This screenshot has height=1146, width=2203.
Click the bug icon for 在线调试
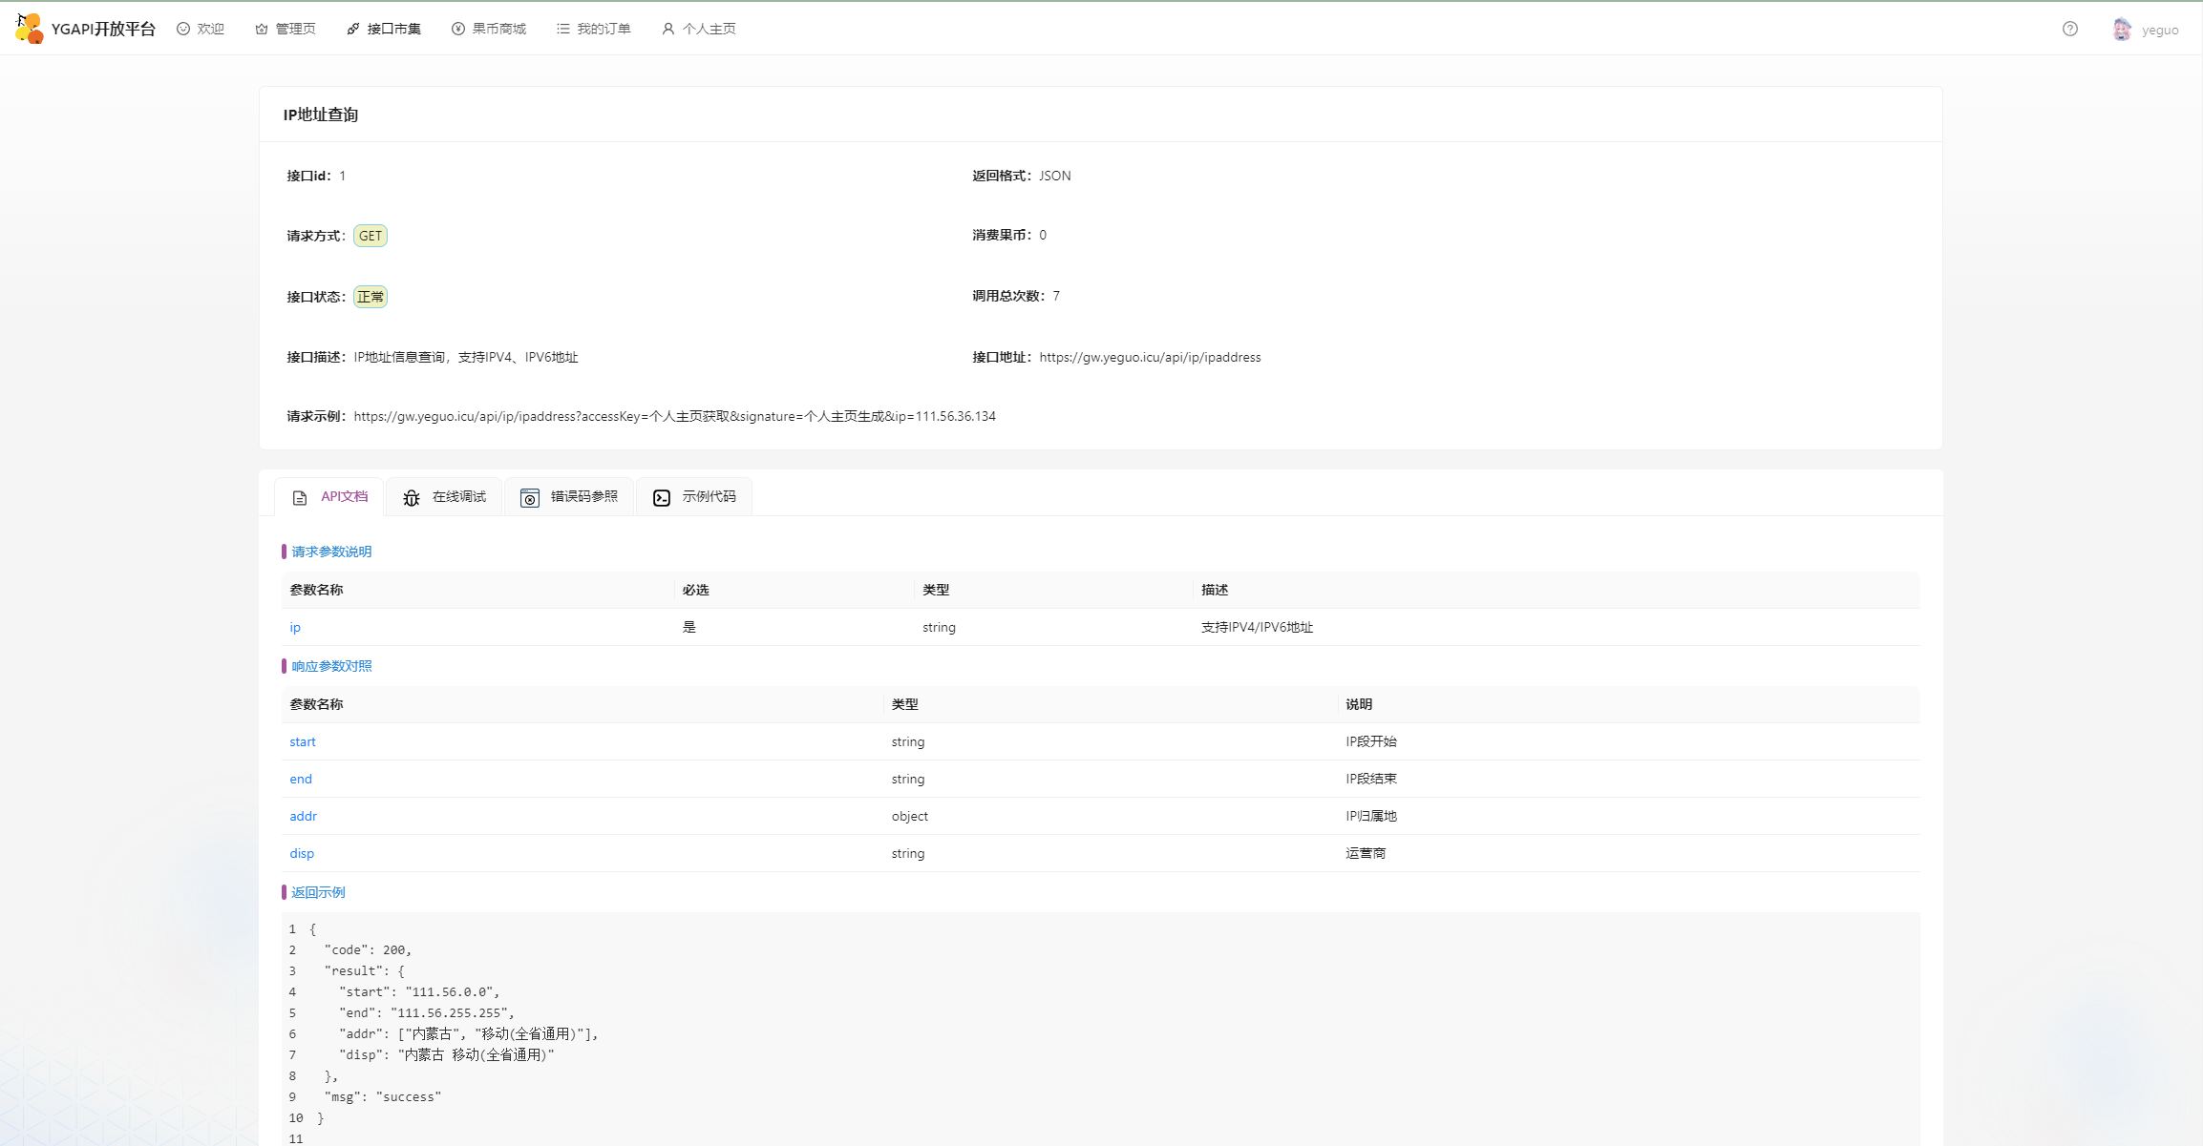pos(412,497)
